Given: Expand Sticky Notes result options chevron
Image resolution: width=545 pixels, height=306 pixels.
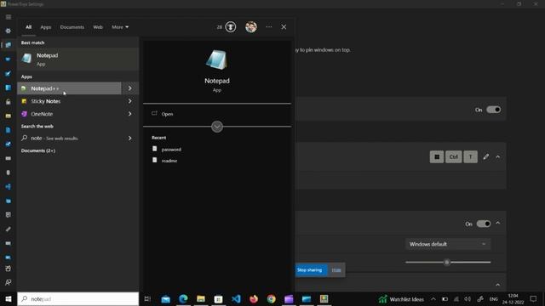Looking at the screenshot, I should [129, 101].
